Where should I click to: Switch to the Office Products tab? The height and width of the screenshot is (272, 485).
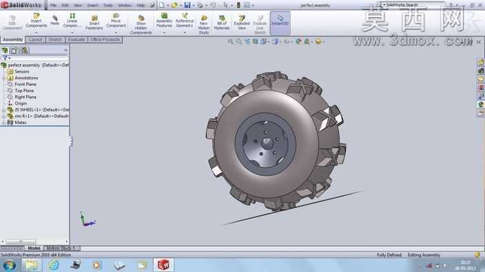pos(105,40)
